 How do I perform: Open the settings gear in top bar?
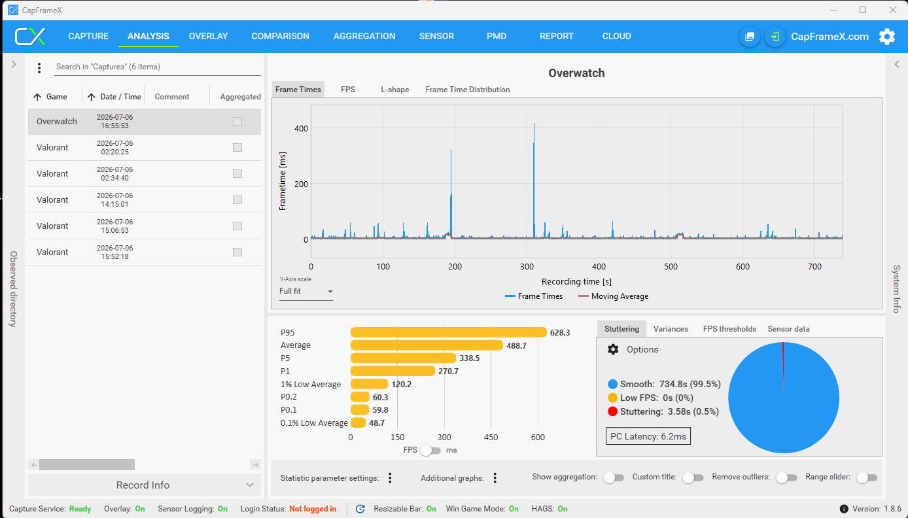pos(887,37)
